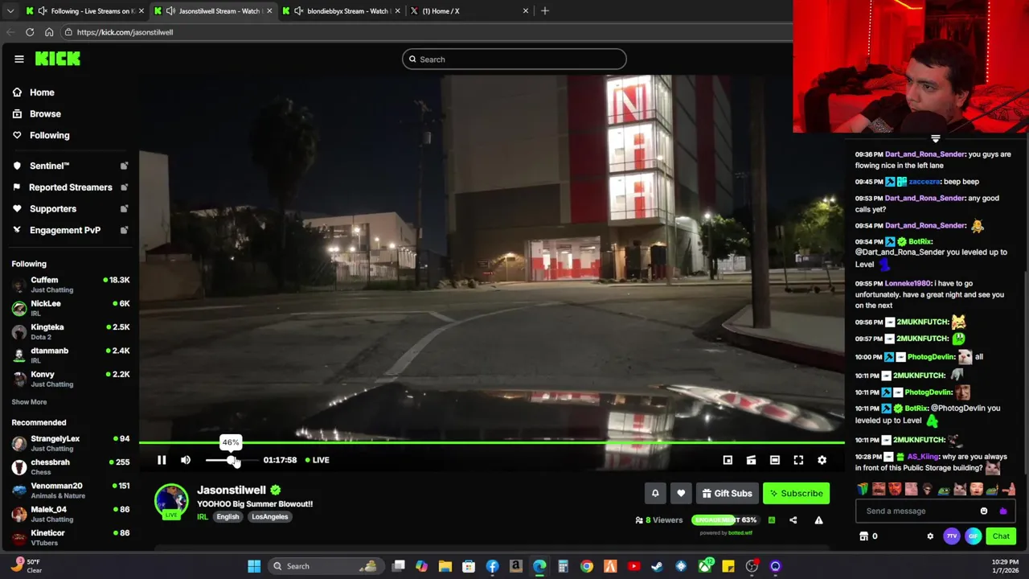
Task: Turn on notifications bell for Jasonstilwell
Action: coord(655,493)
